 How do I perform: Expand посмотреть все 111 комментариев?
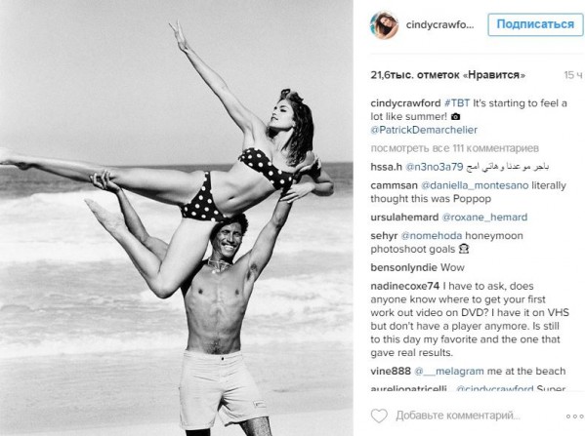coord(454,148)
